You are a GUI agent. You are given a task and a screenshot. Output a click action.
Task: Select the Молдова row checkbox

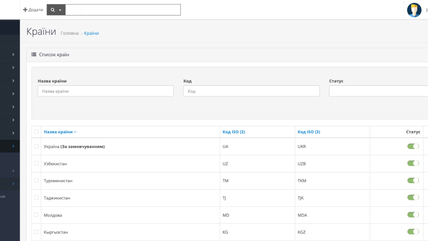click(x=36, y=215)
